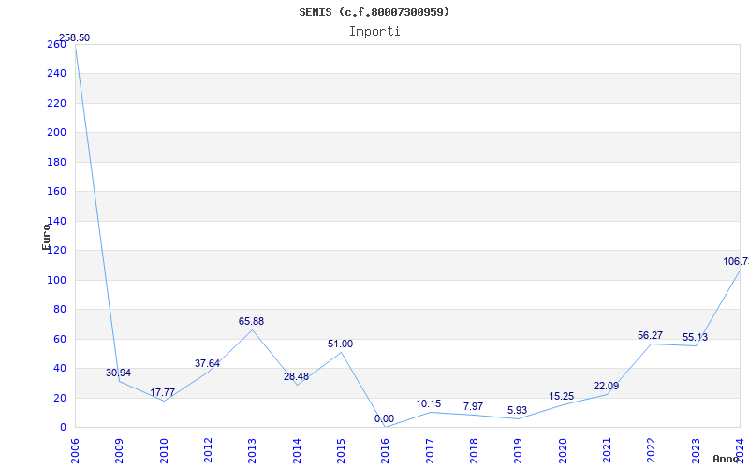Click the 60 y-axis tick label

59,340
